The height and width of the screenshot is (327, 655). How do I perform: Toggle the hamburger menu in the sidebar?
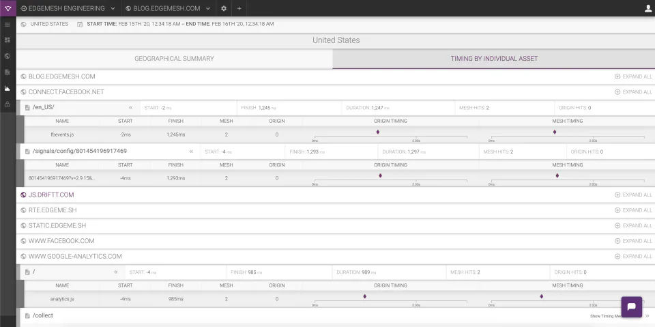tap(7, 25)
